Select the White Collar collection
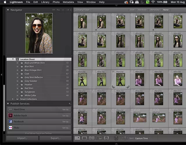This screenshot has width=186, height=145. 39,95
